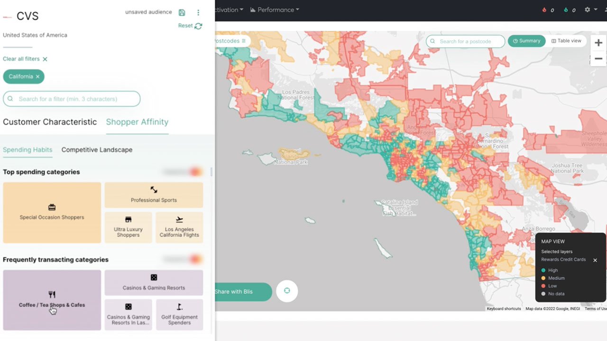Zoom out on the map
Image resolution: width=607 pixels, height=341 pixels.
(598, 59)
